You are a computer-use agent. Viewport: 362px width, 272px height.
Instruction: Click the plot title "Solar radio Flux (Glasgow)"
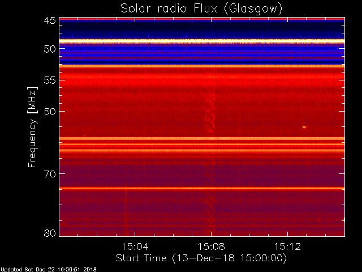click(201, 9)
